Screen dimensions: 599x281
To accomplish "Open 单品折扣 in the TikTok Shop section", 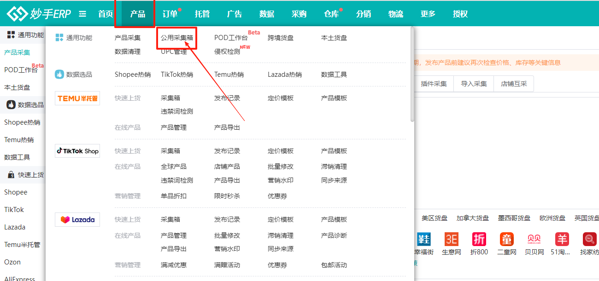I will click(x=174, y=196).
